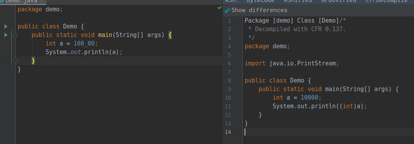The image size is (414, 144).
Task: Click the println(a) statement in Demo.java
Action: tap(84, 52)
